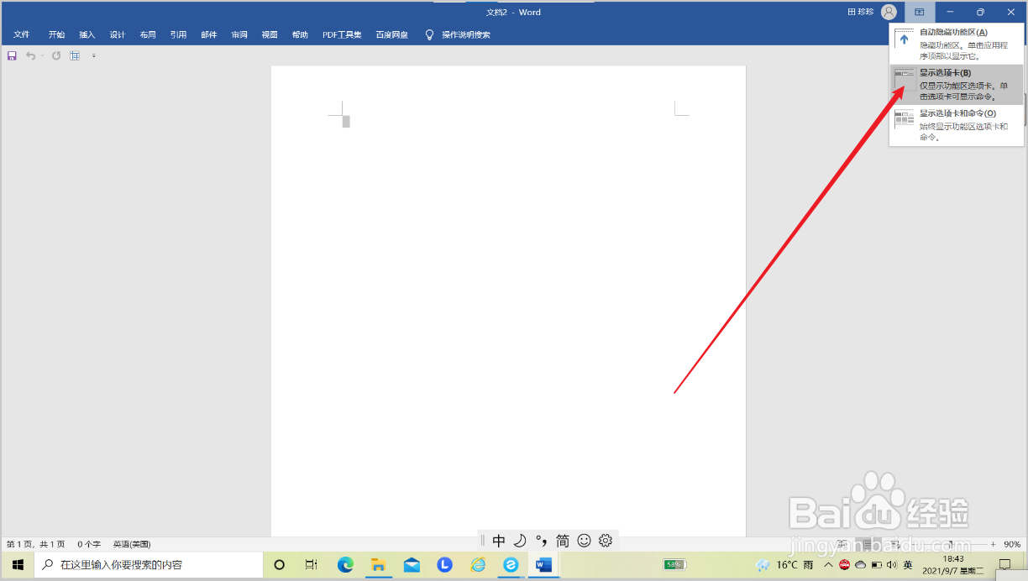Image resolution: width=1028 pixels, height=581 pixels.
Task: Switch to the 插入 (Insert) tab
Action: click(87, 34)
